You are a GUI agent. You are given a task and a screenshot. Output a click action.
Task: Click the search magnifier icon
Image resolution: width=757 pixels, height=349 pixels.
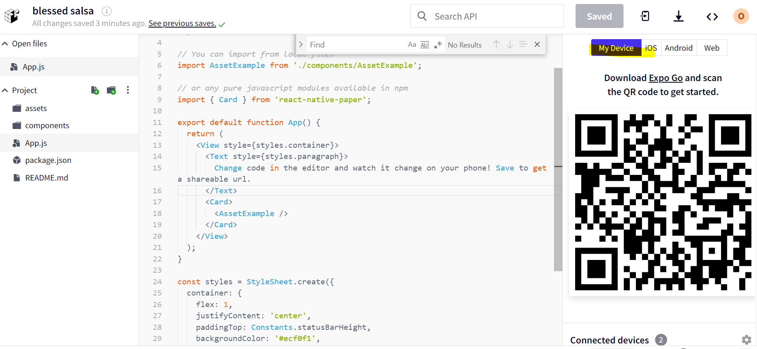click(x=422, y=16)
